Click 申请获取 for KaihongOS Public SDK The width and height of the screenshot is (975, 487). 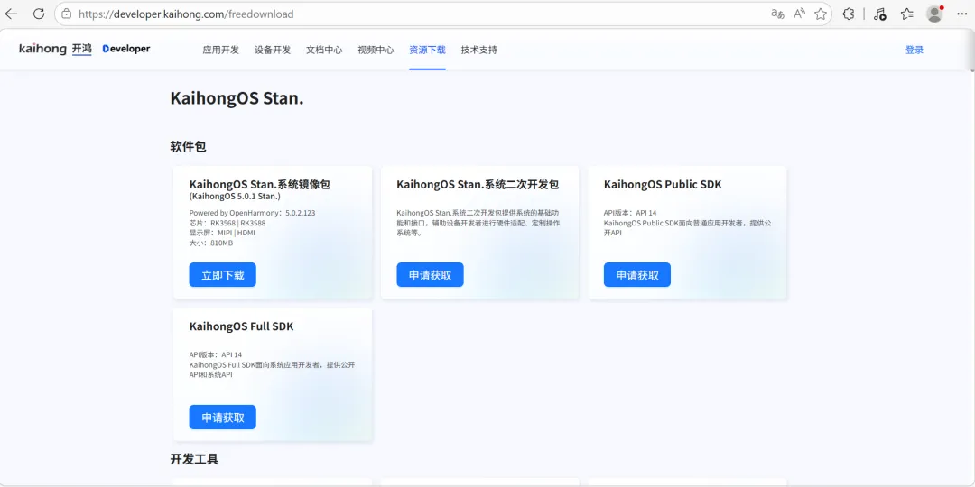(636, 274)
